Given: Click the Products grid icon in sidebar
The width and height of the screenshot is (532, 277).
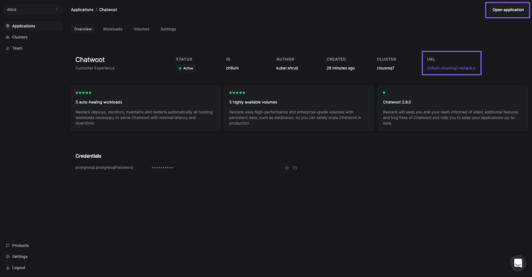Looking at the screenshot, I should click(8, 245).
